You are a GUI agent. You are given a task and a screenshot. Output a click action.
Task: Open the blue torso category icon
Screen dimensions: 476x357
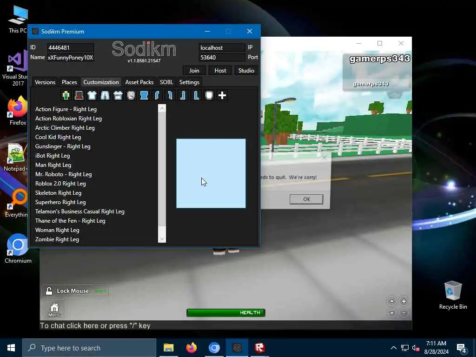[144, 95]
